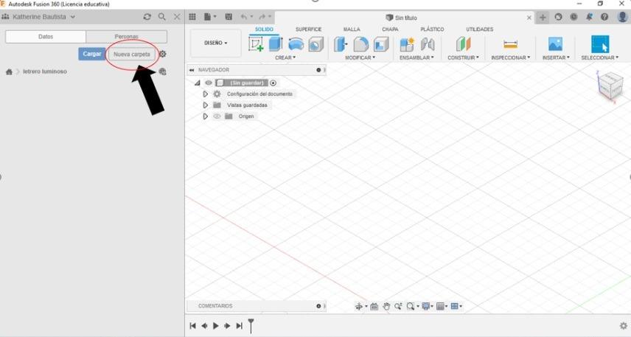Open the project web globe icon
The height and width of the screenshot is (337, 631).
click(163, 72)
